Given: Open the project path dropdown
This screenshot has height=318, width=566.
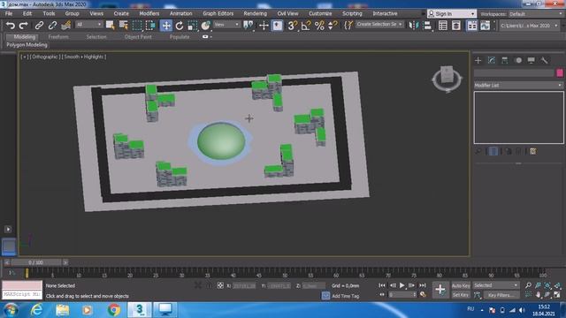Looking at the screenshot, I should pyautogui.click(x=529, y=26).
